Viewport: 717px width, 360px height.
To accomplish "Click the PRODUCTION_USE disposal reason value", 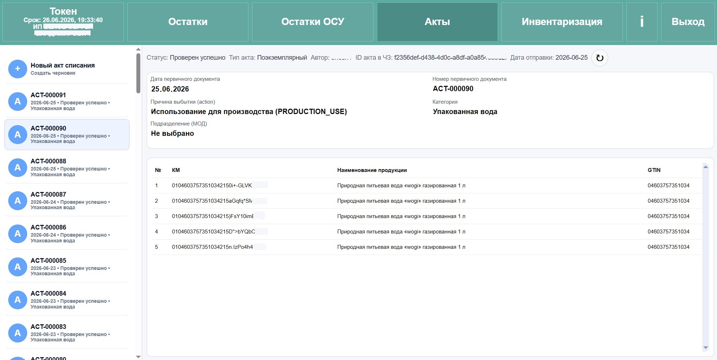I will tap(249, 112).
